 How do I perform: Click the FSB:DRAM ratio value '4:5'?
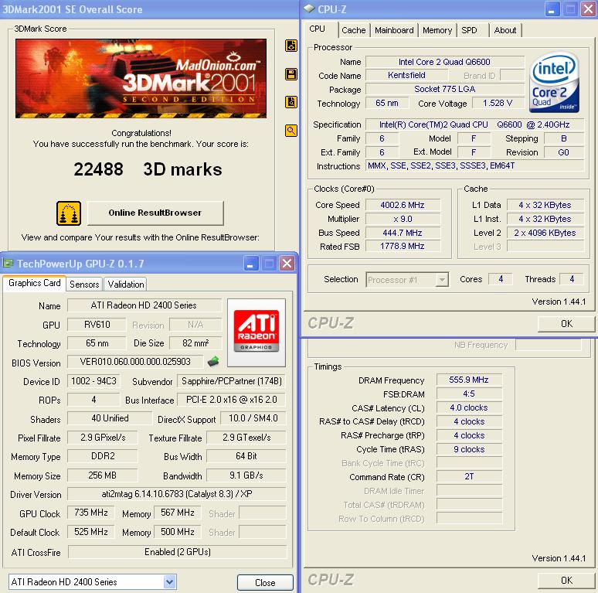(x=469, y=394)
